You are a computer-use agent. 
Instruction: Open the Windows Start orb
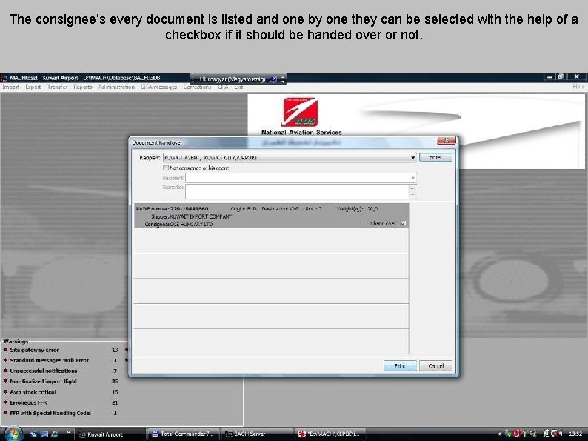(13, 434)
